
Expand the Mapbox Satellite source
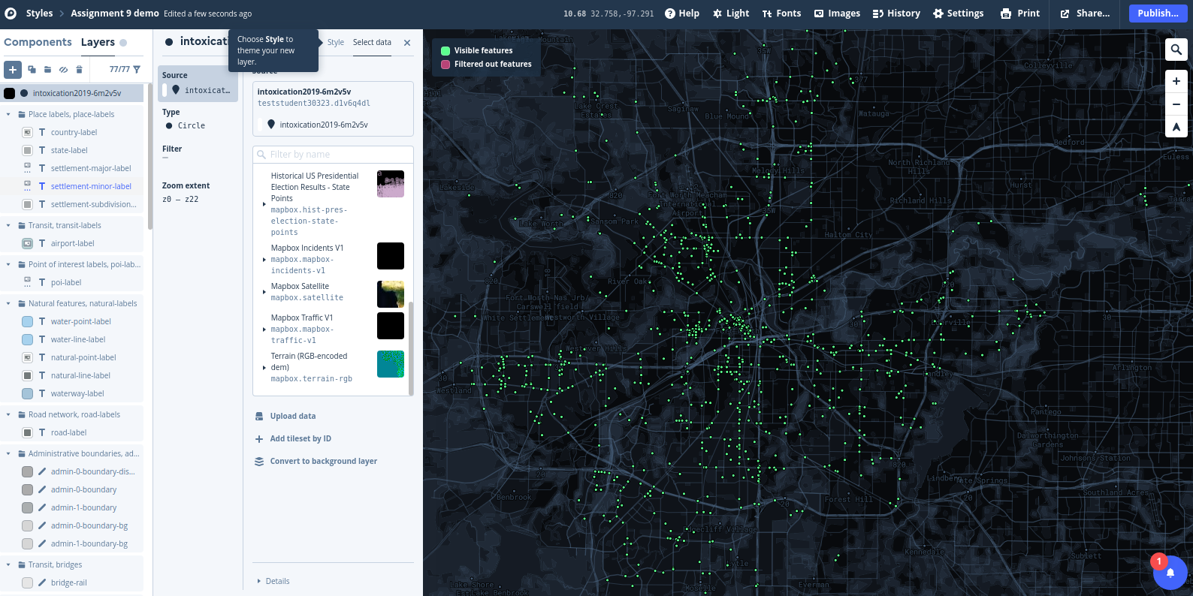[264, 292]
